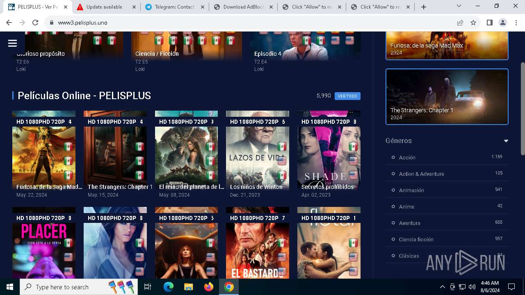The height and width of the screenshot is (295, 525).
Task: Switch to the Download AdBlock tab
Action: click(x=243, y=7)
